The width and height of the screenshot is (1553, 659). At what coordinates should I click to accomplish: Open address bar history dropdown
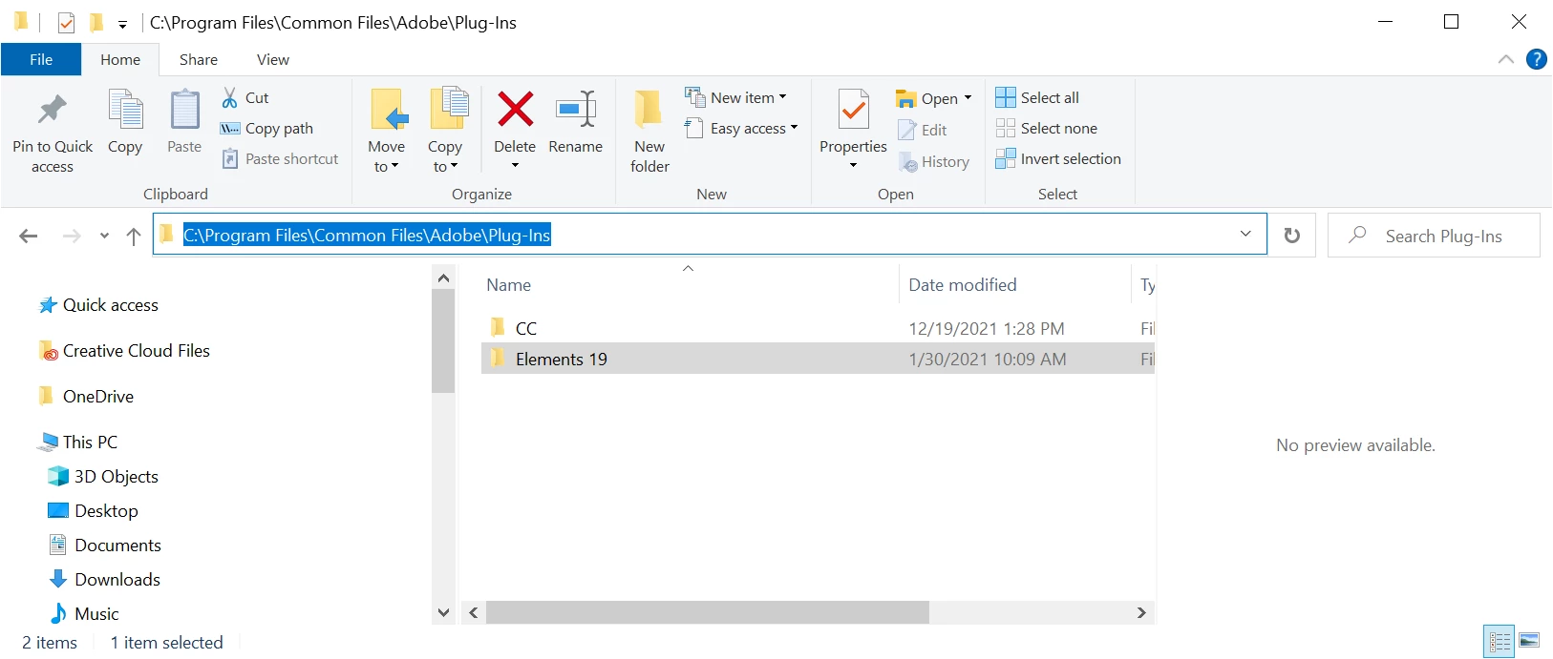coord(1245,235)
